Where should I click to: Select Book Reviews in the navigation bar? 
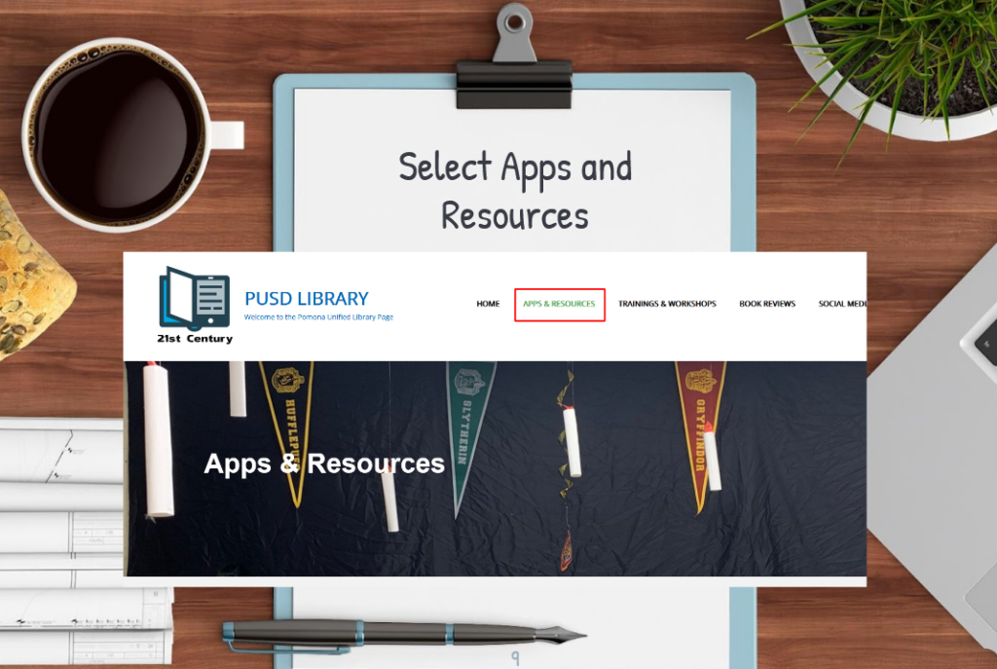(767, 304)
